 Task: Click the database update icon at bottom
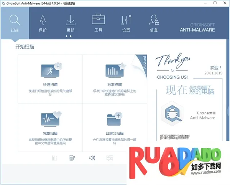click(x=72, y=158)
